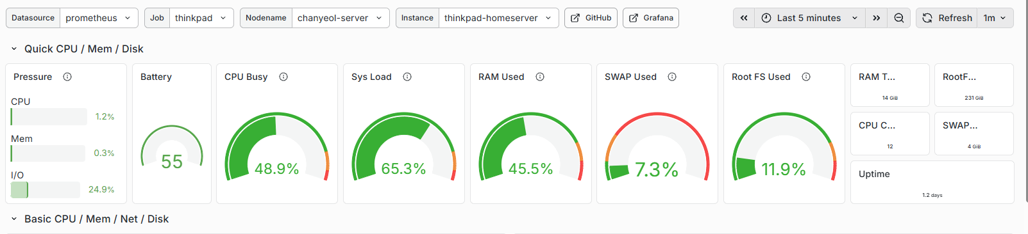Click the RAM T... panel title
Image resolution: width=1028 pixels, height=234 pixels.
coord(877,77)
